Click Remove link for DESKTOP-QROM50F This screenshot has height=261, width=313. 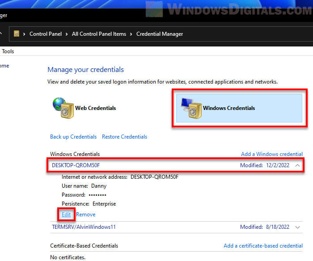click(86, 215)
